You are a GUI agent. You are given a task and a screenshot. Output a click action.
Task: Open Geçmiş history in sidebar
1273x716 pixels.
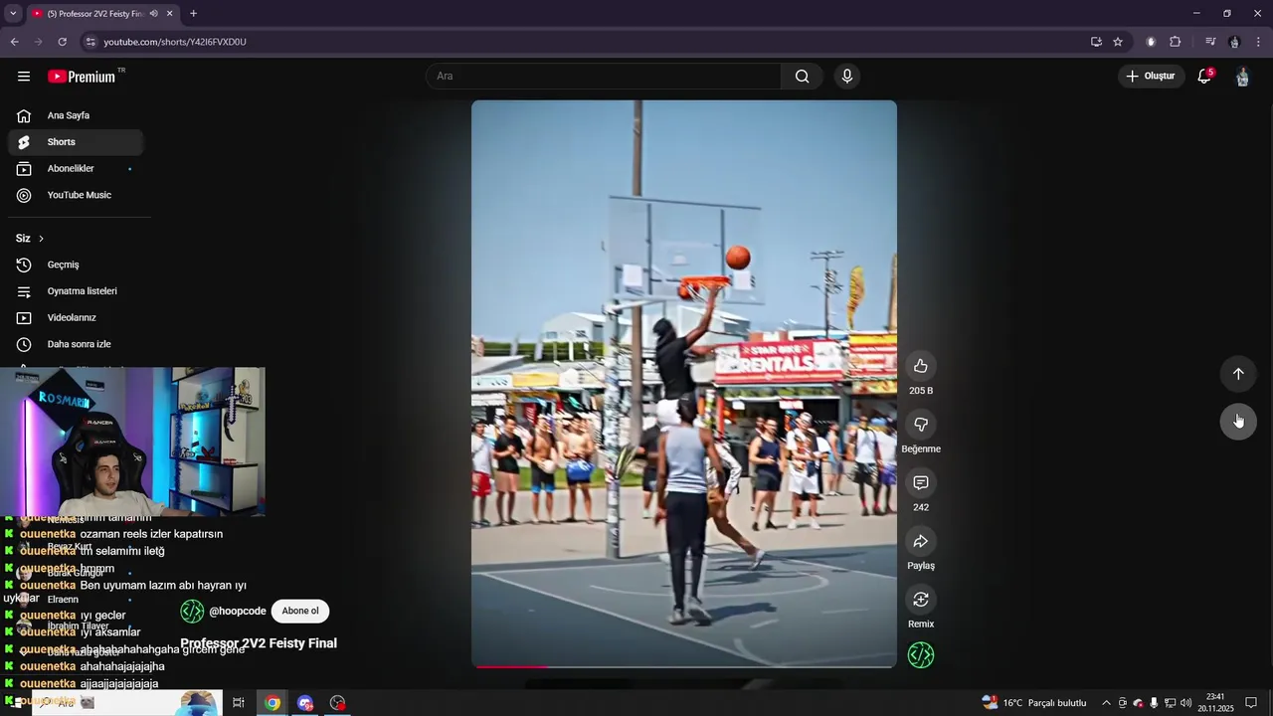[x=76, y=265]
